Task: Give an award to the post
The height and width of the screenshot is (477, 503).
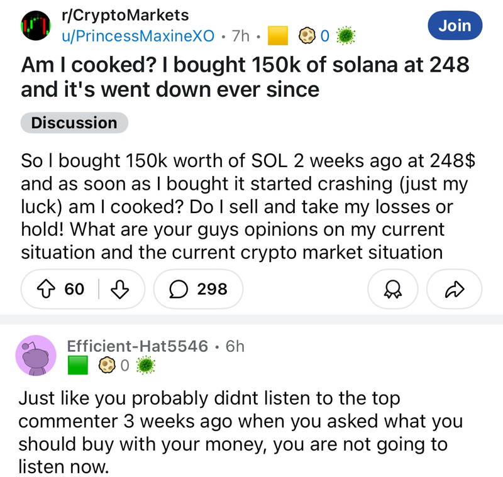Action: [x=394, y=289]
